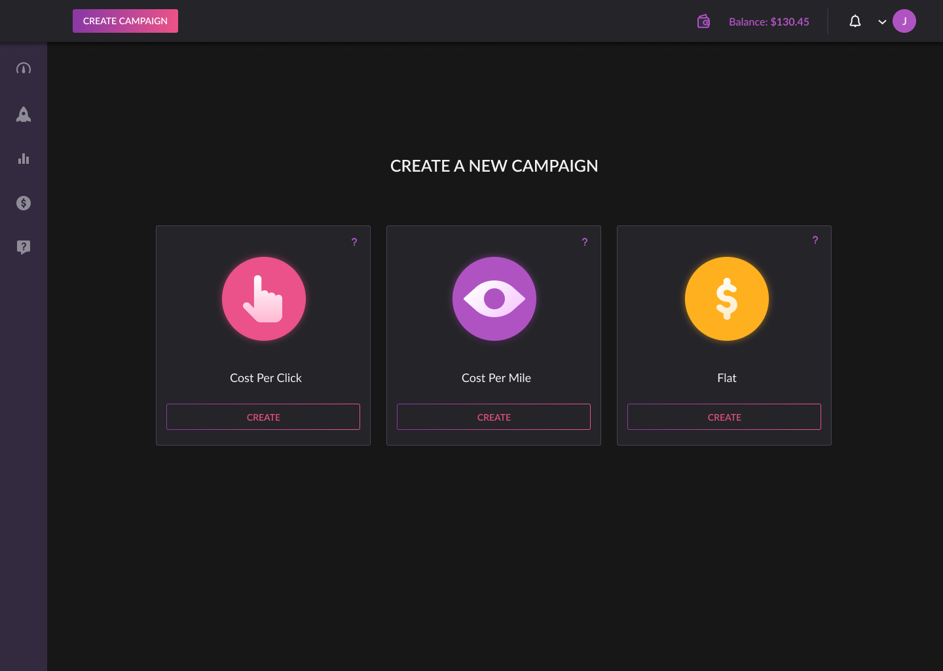The height and width of the screenshot is (671, 943).
Task: Click the "Flat" card label
Action: 727,378
